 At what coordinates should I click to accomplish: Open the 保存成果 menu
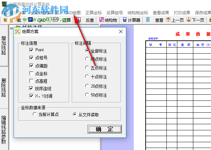point(203,13)
